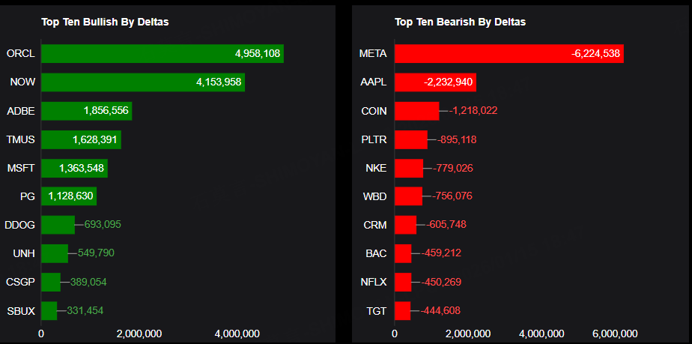Image resolution: width=692 pixels, height=344 pixels.
Task: Select the NOW bullish bar
Action: tap(142, 82)
